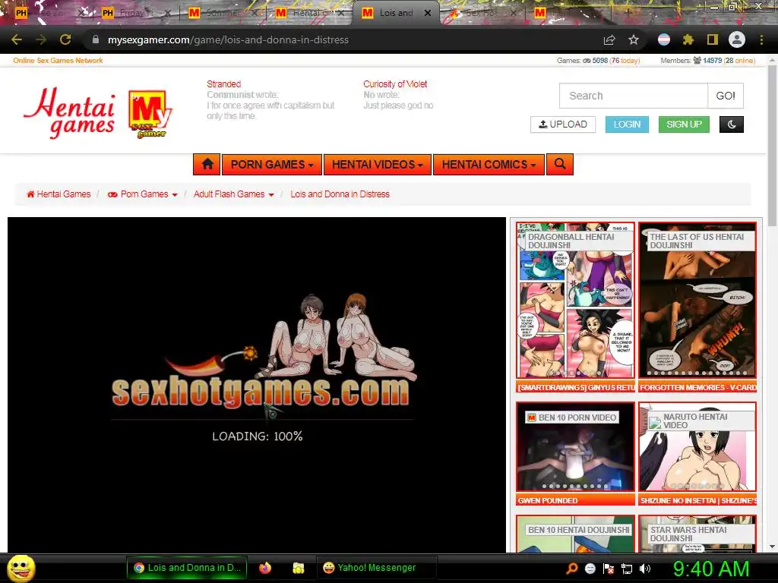
Task: Close the active 'Lois and' tab
Action: [428, 13]
